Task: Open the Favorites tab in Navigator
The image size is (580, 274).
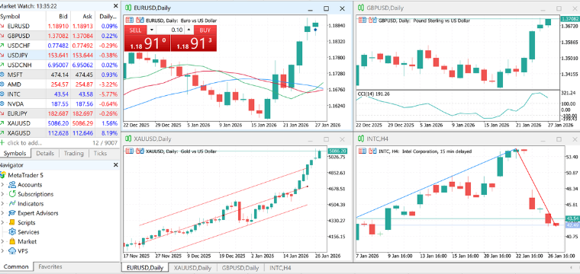Action: (x=50, y=266)
